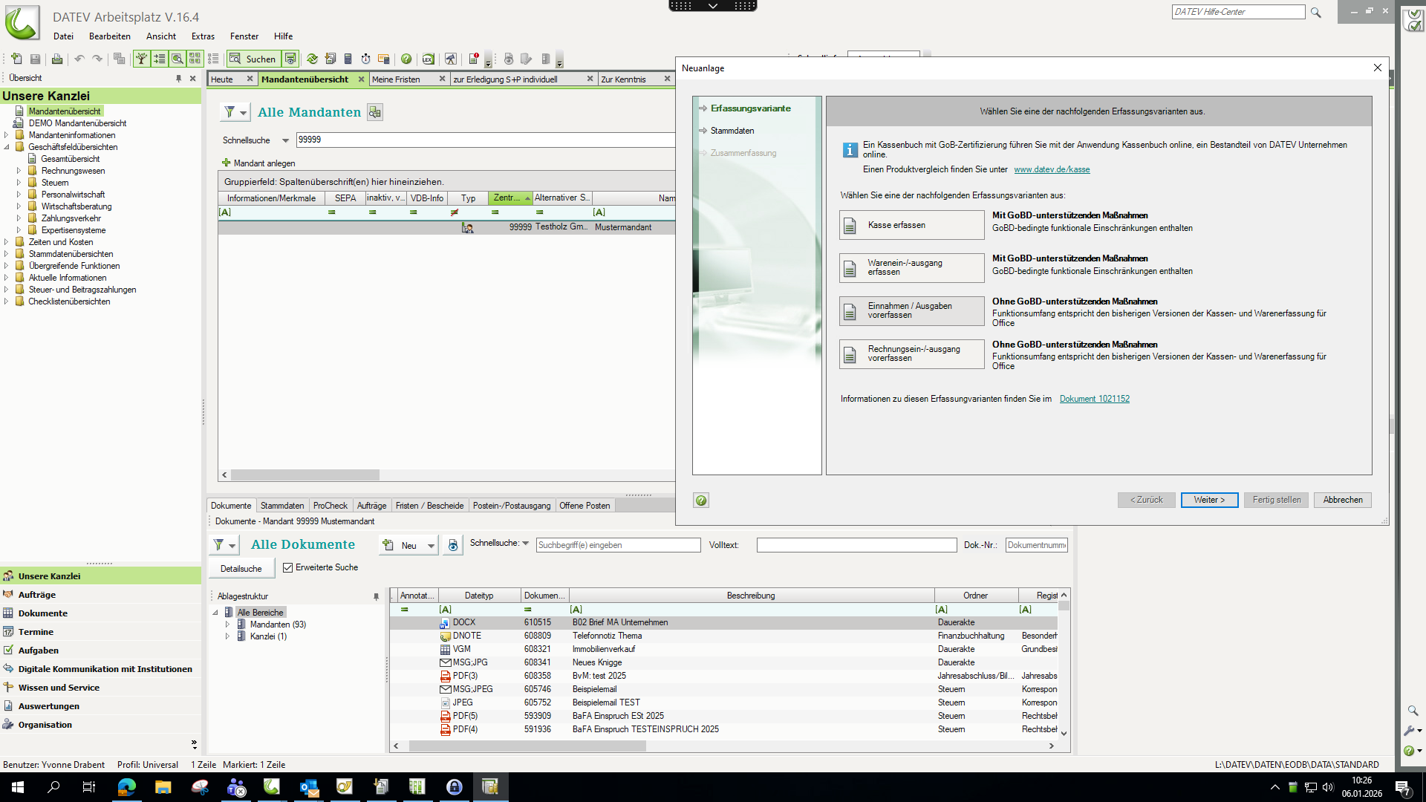The width and height of the screenshot is (1426, 802).
Task: Click the Volltext search input field
Action: click(x=856, y=546)
